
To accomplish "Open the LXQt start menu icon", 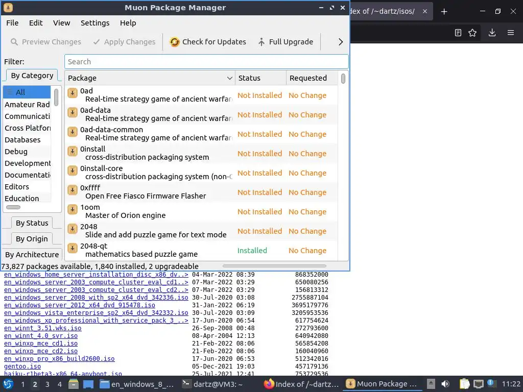I will tap(8, 384).
